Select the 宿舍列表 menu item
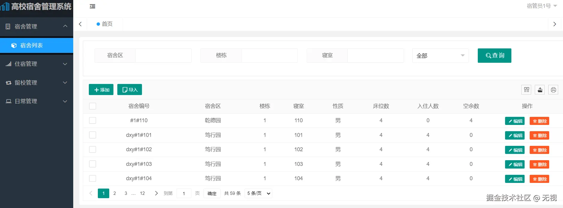This screenshot has height=208, width=563. [37, 45]
